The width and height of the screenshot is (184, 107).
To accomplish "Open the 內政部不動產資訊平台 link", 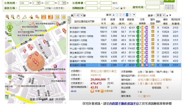I will point(124,103).
